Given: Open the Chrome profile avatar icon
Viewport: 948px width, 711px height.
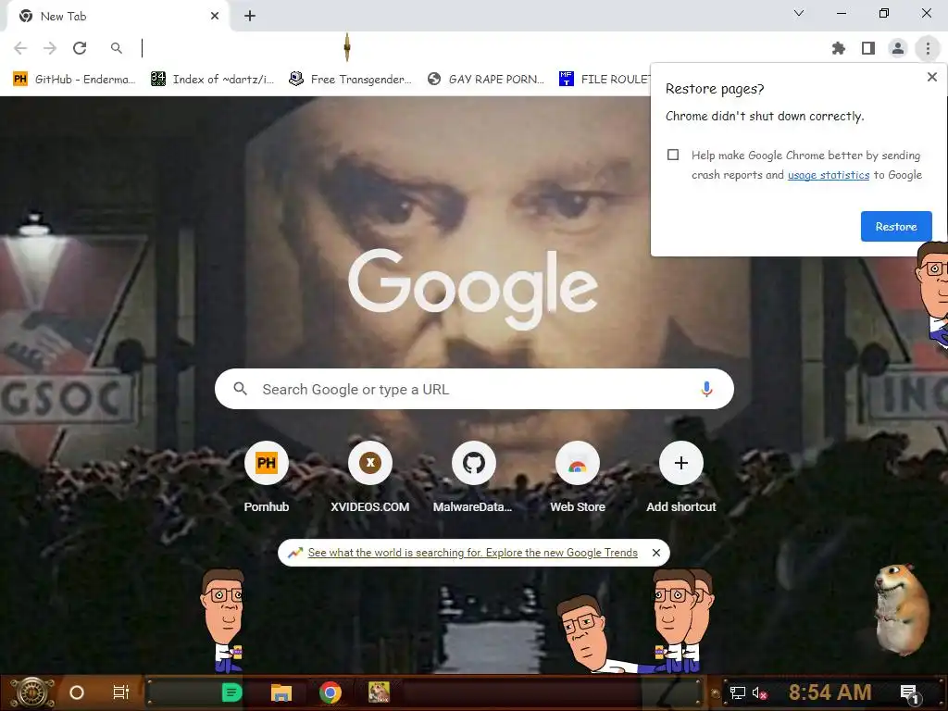Looking at the screenshot, I should (x=898, y=48).
